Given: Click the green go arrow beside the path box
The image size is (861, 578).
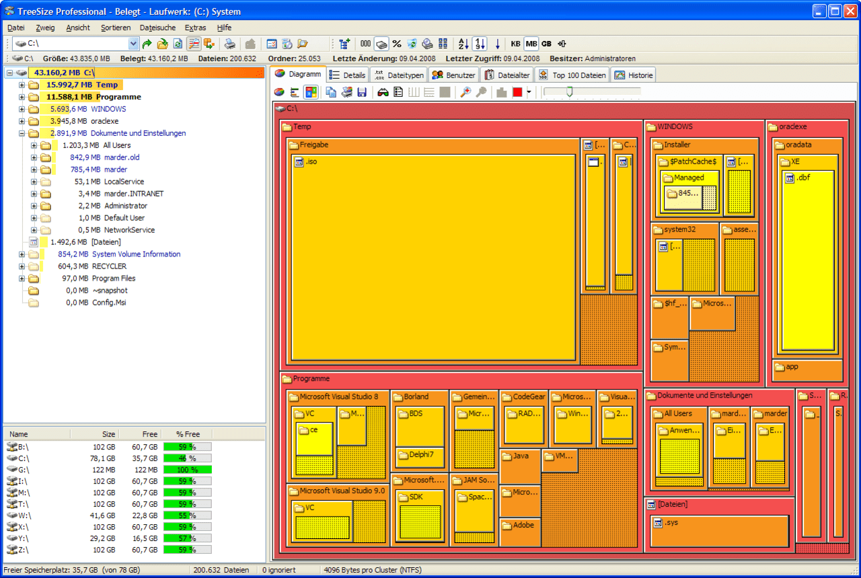Looking at the screenshot, I should click(x=147, y=44).
